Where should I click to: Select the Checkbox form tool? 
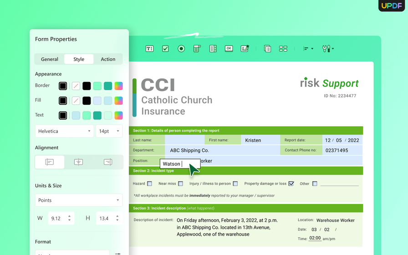165,49
